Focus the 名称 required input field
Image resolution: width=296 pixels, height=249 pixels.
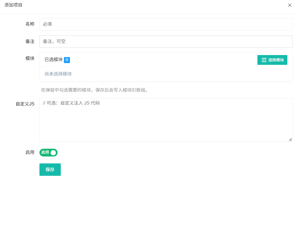coord(166,24)
